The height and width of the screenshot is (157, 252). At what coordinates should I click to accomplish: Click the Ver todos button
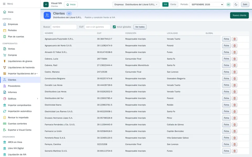click(140, 27)
